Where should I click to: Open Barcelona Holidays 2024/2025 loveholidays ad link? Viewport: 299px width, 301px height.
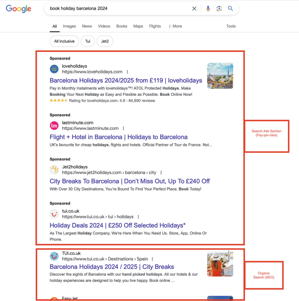click(126, 80)
